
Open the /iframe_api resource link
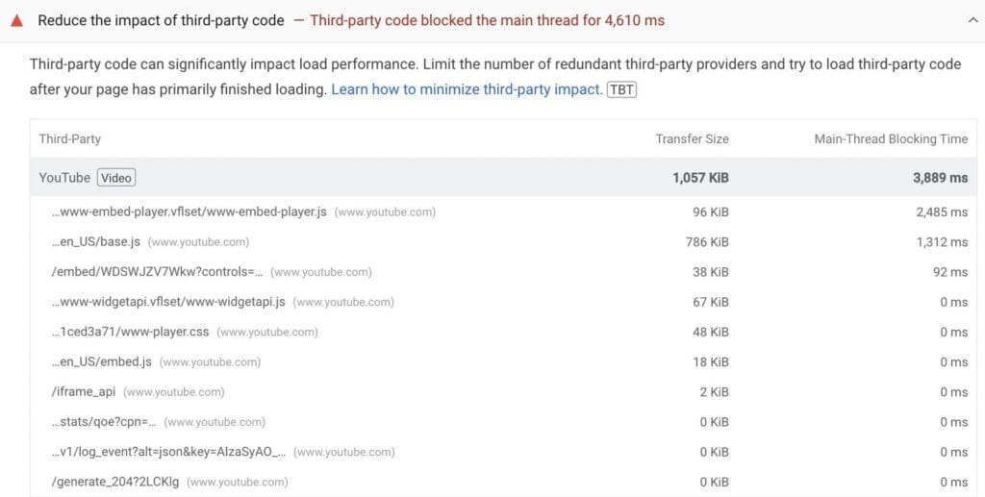84,392
